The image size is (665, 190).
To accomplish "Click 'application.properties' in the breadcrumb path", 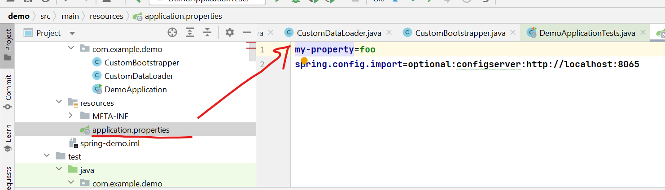I will (x=184, y=16).
